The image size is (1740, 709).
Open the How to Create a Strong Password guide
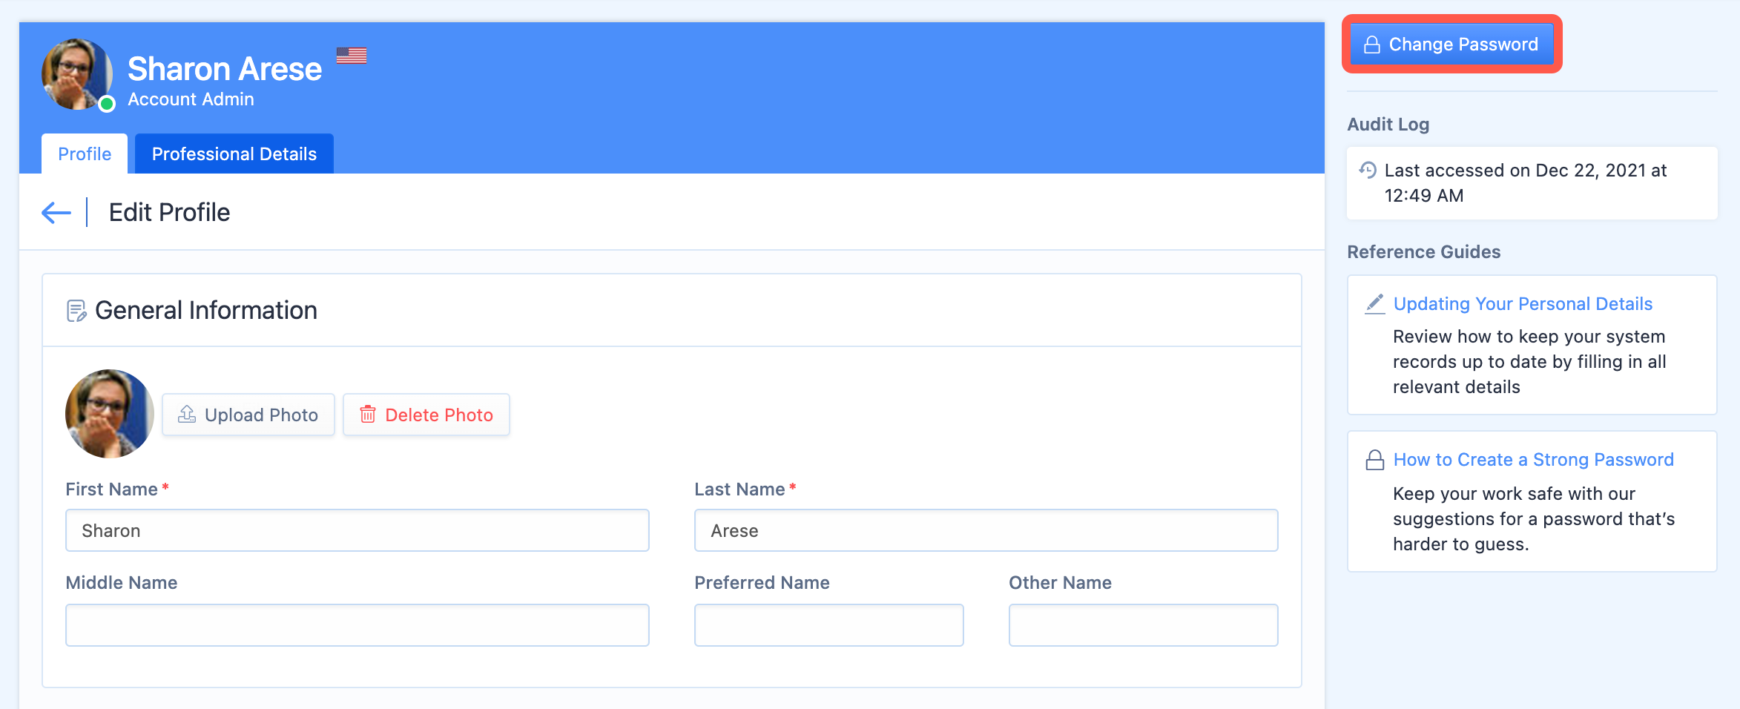(x=1534, y=460)
